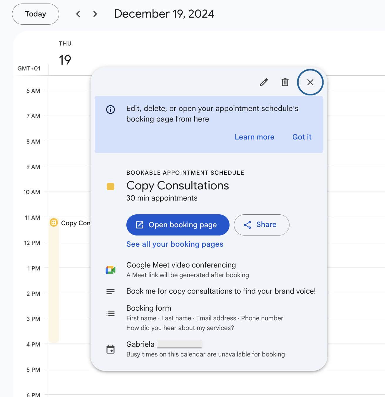Dismiss banner by clicking Got it
385x397 pixels.
[302, 137]
